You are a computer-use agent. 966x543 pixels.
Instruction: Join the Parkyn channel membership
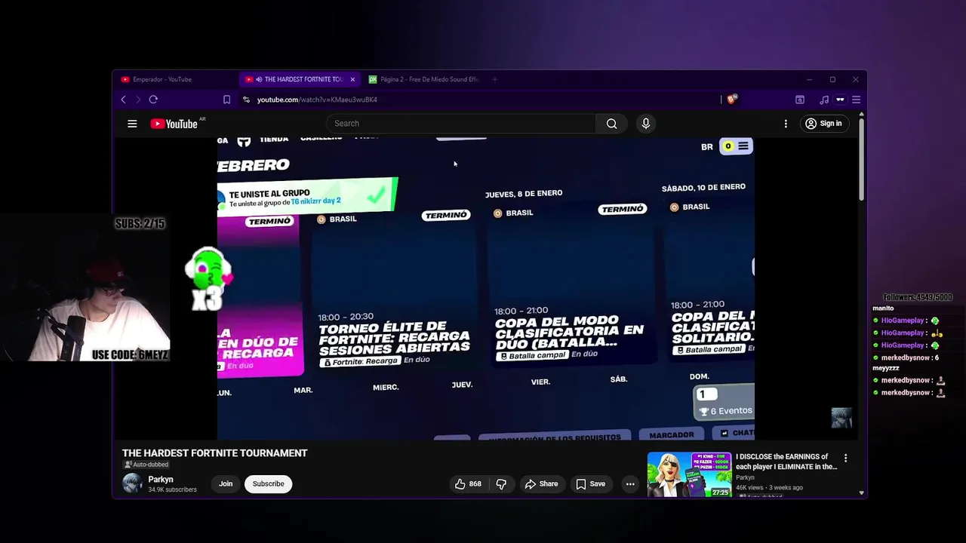(226, 484)
